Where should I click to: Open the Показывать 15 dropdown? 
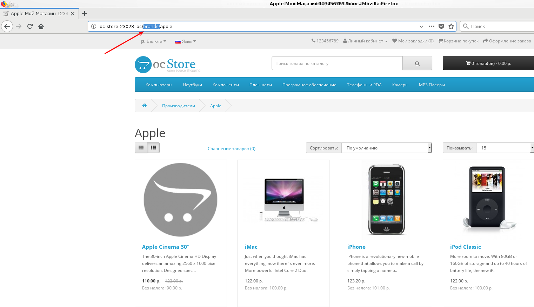coord(505,148)
